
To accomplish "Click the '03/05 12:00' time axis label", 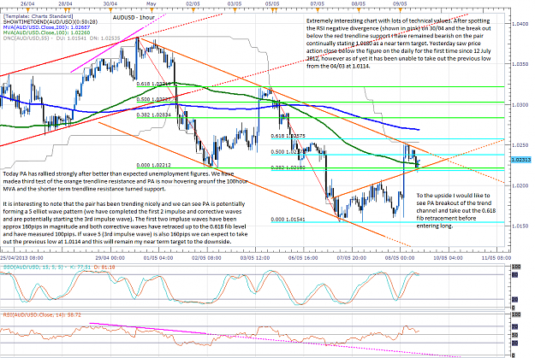I will [x=255, y=258].
